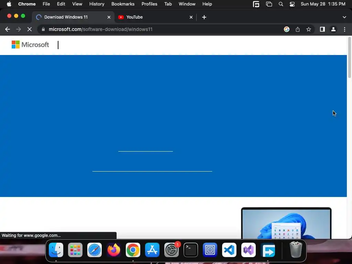Toggle the Chrome side panel
The height and width of the screenshot is (264, 352).
pyautogui.click(x=322, y=29)
